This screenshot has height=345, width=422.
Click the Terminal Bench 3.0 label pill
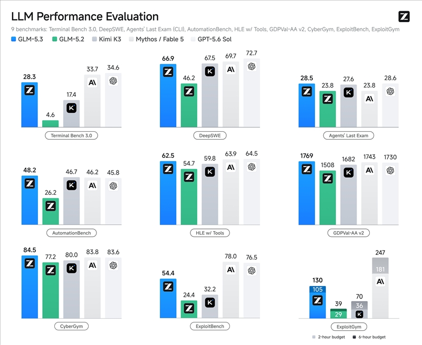click(71, 136)
